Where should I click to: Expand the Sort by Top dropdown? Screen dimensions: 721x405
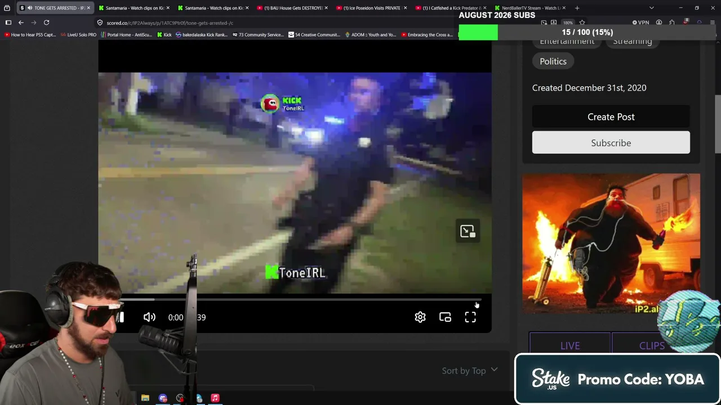pyautogui.click(x=470, y=371)
